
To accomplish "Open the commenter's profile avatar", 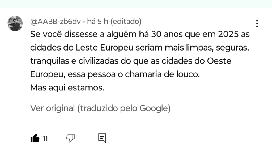I will click(15, 23).
